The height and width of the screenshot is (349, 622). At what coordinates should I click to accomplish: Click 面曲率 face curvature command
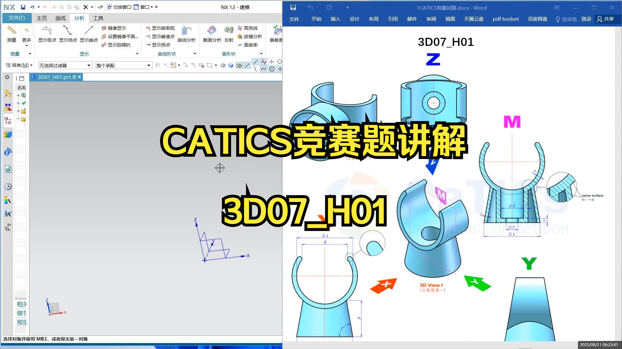(248, 45)
